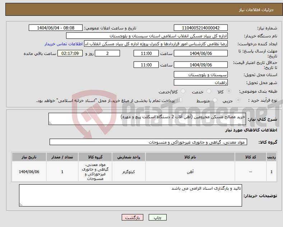
Task: Click the goods group cell in the آهن row
Action: tap(95, 172)
